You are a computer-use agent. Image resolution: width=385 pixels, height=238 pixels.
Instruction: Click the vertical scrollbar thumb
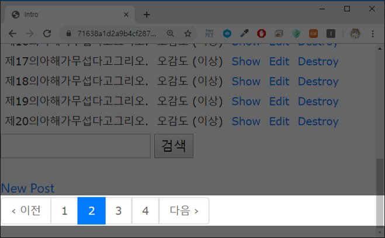380,193
